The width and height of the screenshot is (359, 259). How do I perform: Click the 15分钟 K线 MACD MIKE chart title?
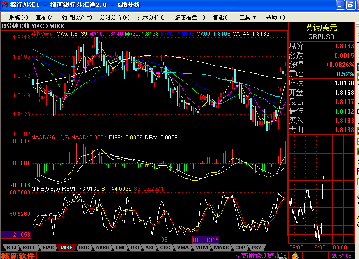[x=33, y=26]
